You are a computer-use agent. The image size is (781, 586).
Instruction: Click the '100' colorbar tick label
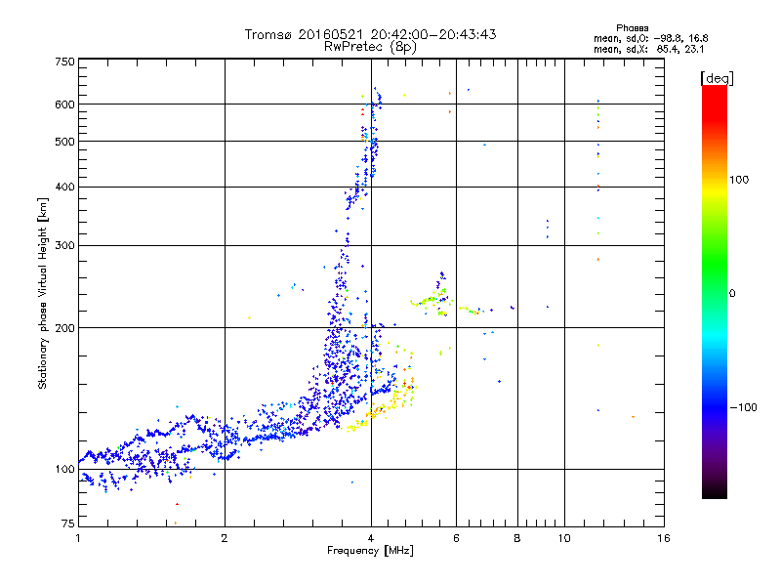tap(739, 180)
